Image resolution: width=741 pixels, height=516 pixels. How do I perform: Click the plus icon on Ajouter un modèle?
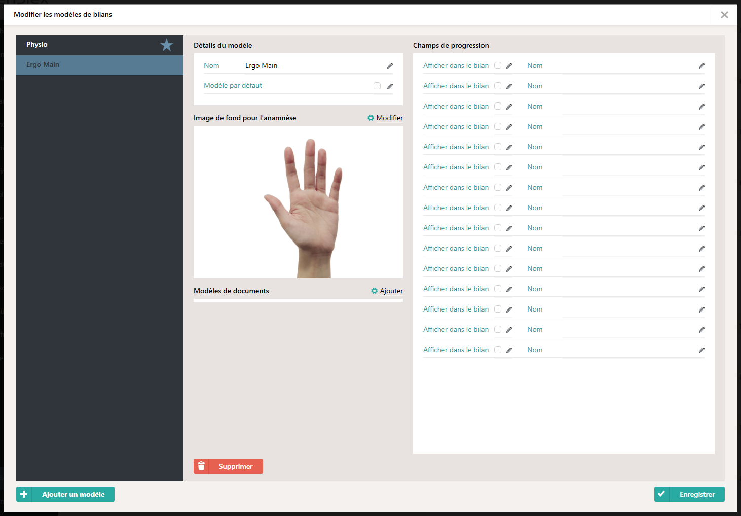24,494
